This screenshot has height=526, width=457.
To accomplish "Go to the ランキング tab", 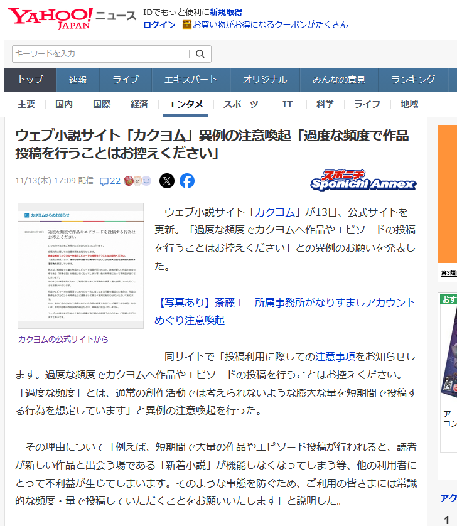I will pos(413,80).
